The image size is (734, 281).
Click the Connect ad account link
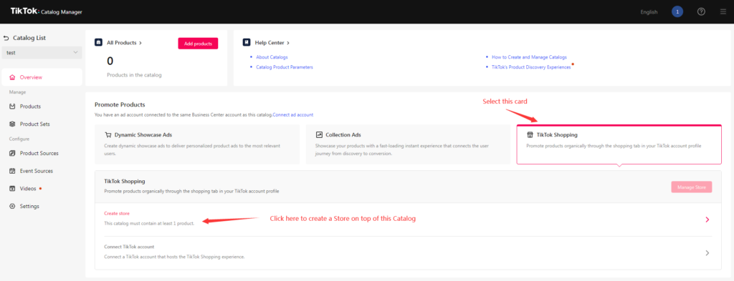(293, 114)
